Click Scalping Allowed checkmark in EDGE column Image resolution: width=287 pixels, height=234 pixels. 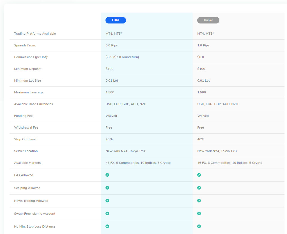point(107,188)
